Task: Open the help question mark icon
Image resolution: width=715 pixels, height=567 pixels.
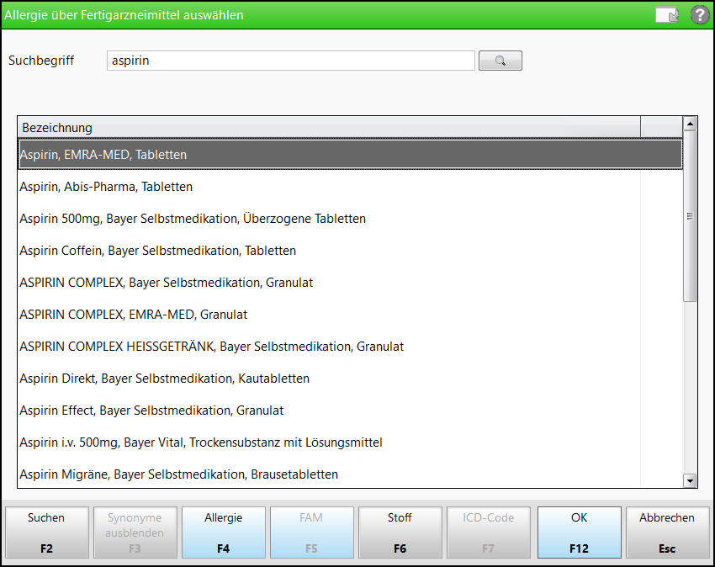Action: click(x=700, y=15)
